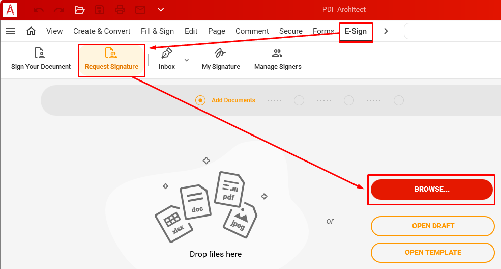Open the Comment tab
The height and width of the screenshot is (269, 501).
pos(252,31)
